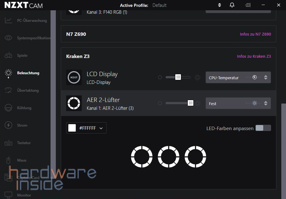Viewport: 286px width, 199px height.
Task: Select the third fan ring in preview
Action: [x=195, y=157]
